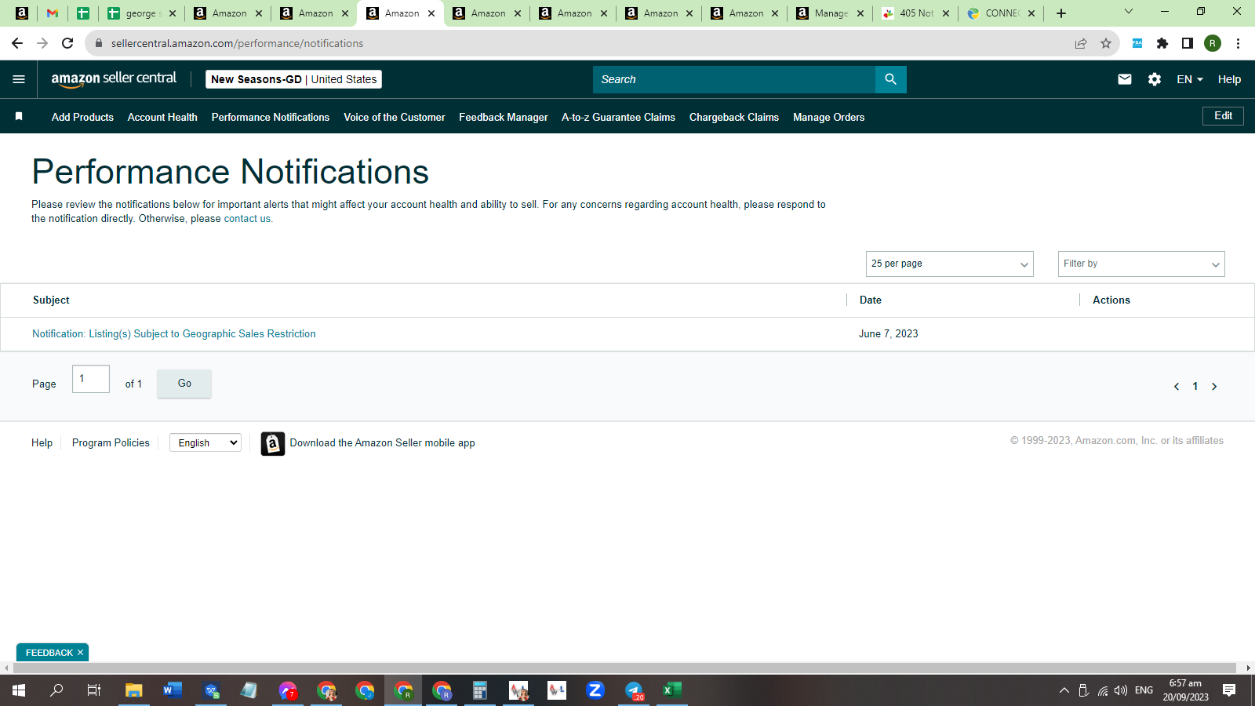
Task: Open the Chrome three-dot menu
Action: pos(1238,43)
